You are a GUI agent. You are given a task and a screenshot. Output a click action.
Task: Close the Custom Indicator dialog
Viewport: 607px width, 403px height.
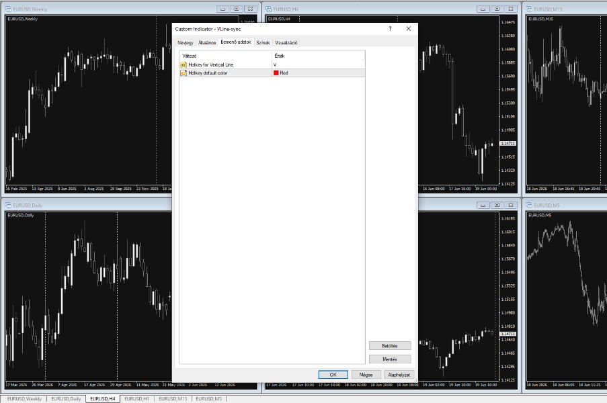tap(409, 29)
